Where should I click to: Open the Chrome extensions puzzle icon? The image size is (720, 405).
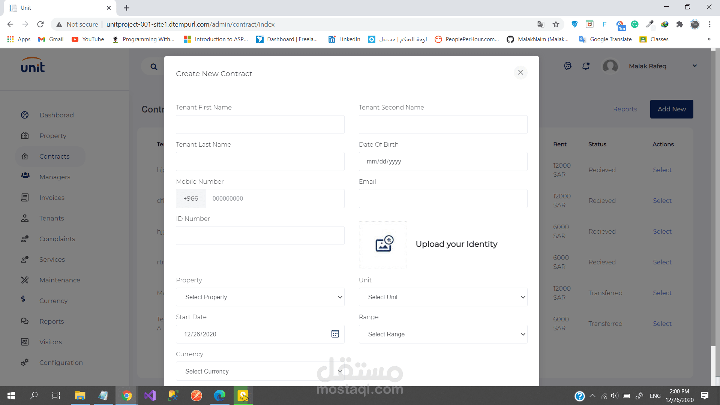[679, 24]
